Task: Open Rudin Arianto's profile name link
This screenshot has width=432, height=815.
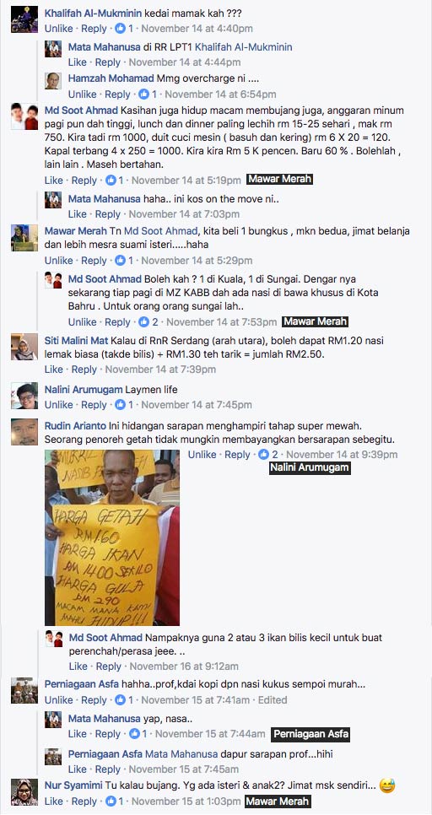Action: [76, 426]
